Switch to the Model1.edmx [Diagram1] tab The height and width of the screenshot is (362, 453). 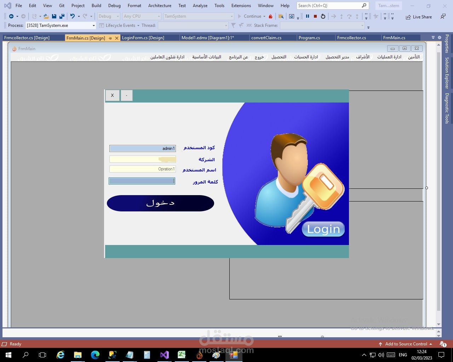coord(208,38)
